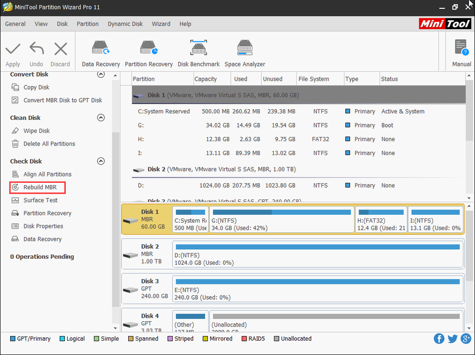Screen dimensions: 475x355
Task: Click the Apply checkmark icon
Action: coord(12,49)
